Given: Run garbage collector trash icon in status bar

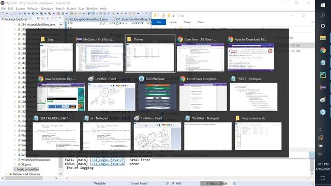Looking at the screenshot, I should click(234, 184).
